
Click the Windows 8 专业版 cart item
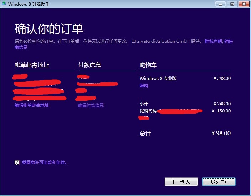(x=158, y=79)
